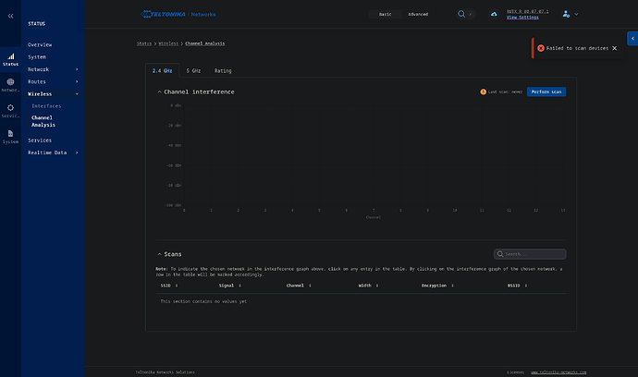Open the side panel with blue arrow tab

coord(632,39)
